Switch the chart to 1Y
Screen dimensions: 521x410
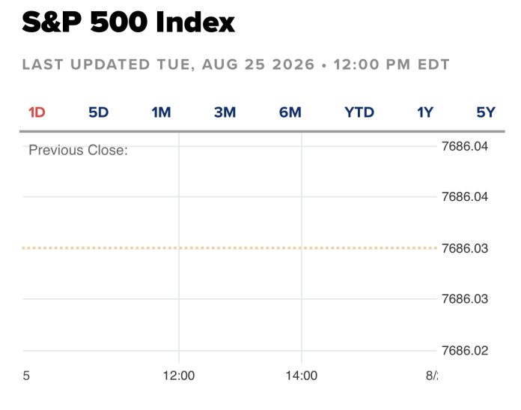pos(425,112)
